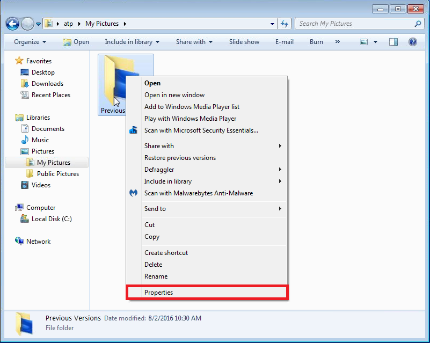Open Help using the question mark icon
430x343 pixels.
412,42
